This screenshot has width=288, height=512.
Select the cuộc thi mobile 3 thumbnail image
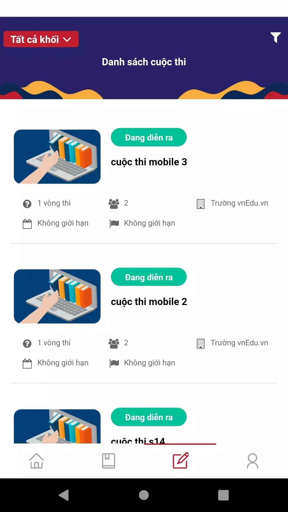coord(57,157)
